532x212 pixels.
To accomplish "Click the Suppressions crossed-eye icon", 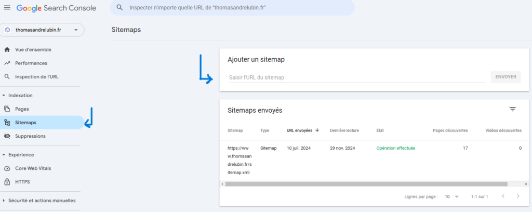I will (7, 136).
